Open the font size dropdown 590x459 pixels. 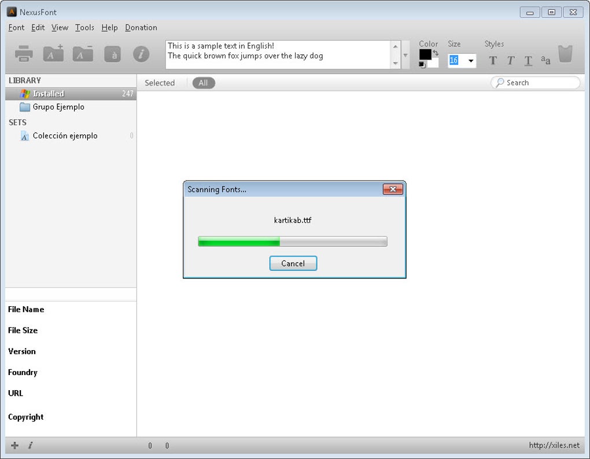[471, 61]
